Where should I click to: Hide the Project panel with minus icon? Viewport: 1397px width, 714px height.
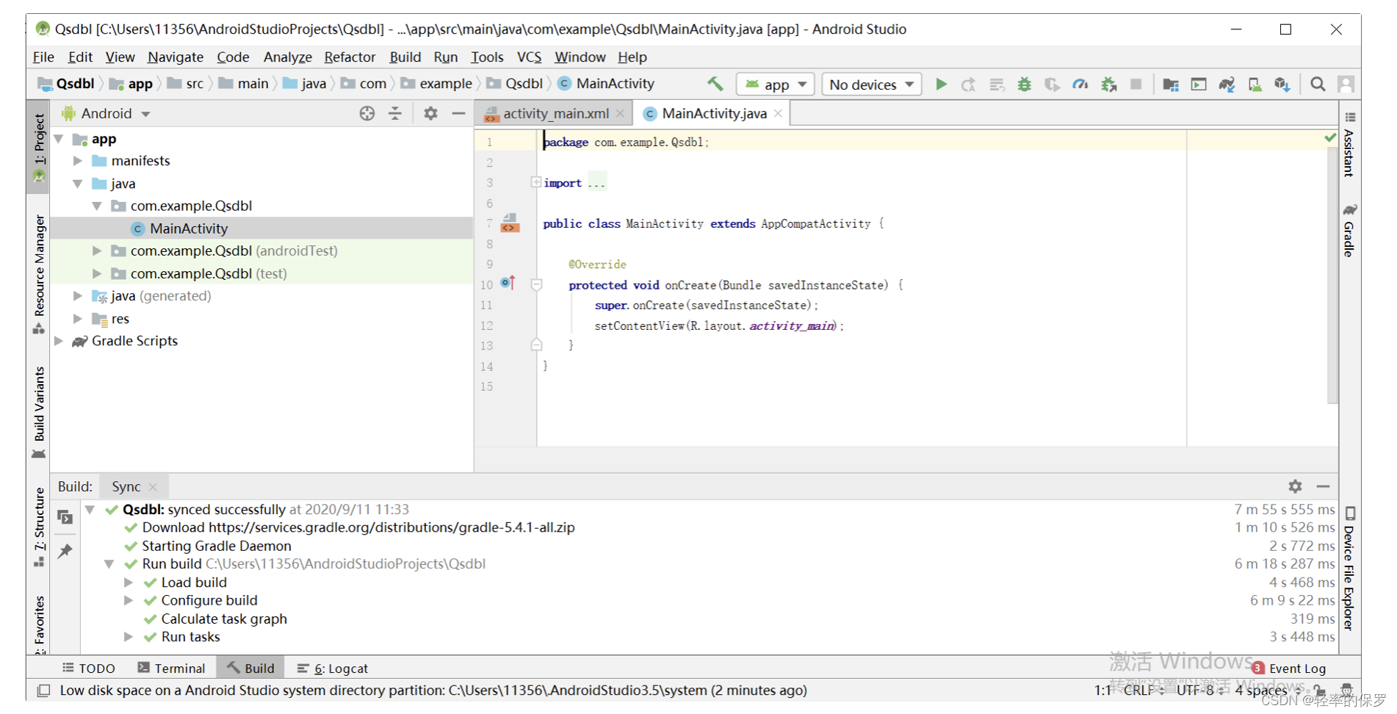[x=458, y=113]
